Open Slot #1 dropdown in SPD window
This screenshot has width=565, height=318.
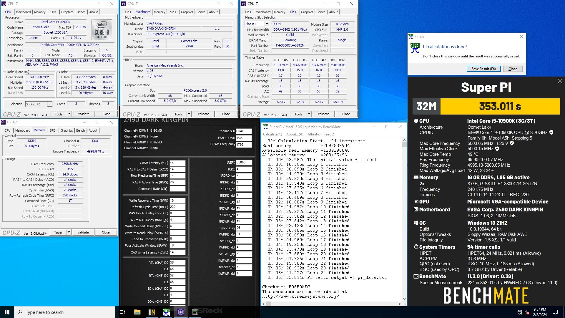tap(267, 24)
